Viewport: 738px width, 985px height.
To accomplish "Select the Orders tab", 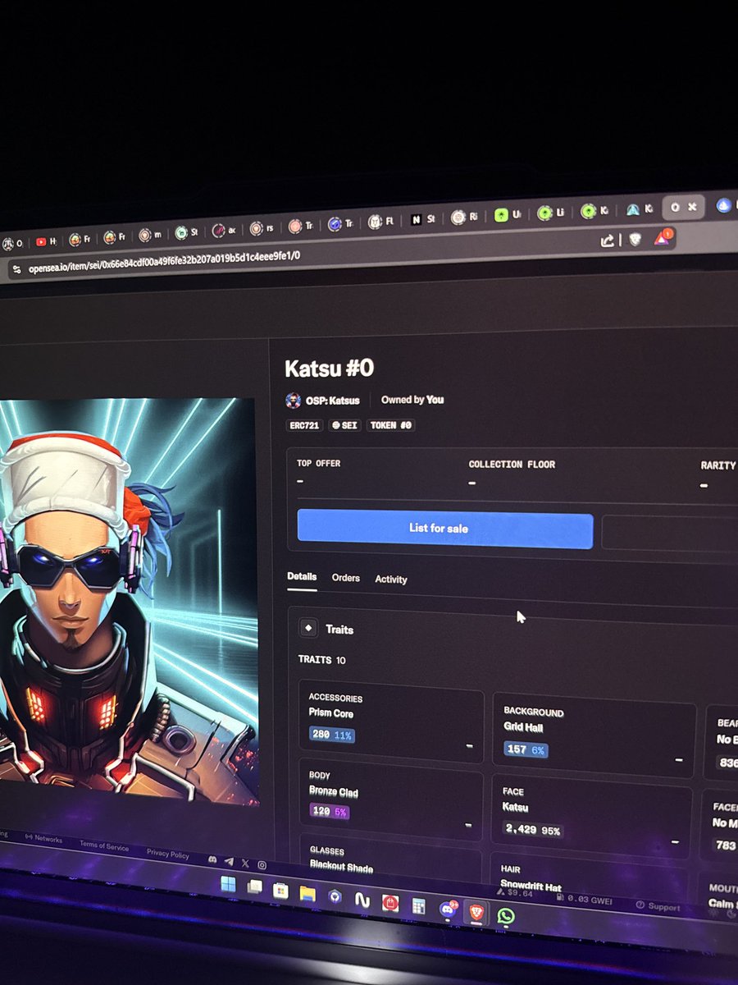I will 345,578.
